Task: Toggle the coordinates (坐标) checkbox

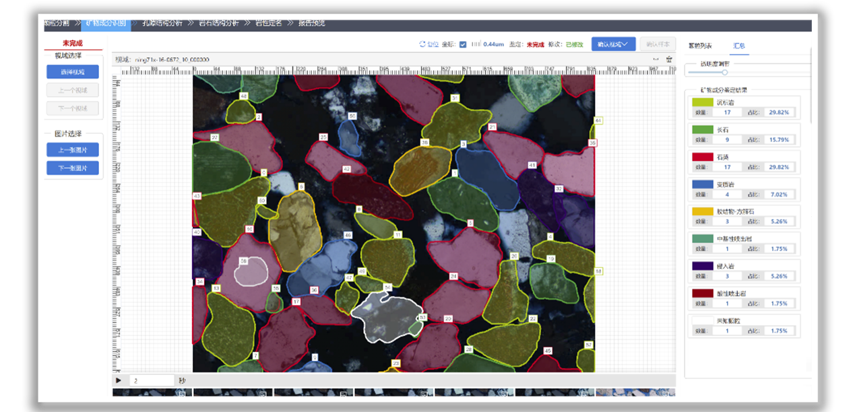Action: (x=462, y=44)
